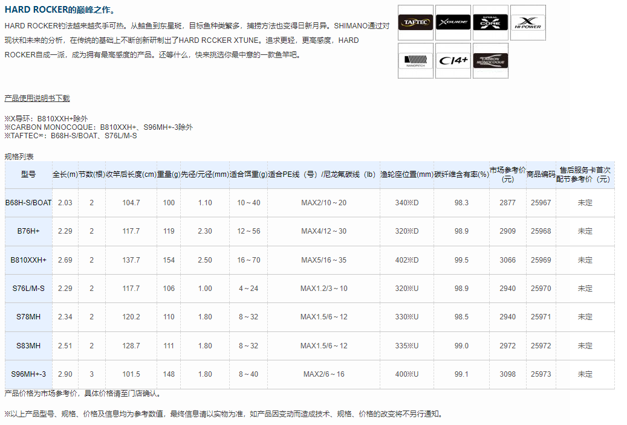Click the 全长(m) column header
Screen dimensions: 627x425
[x=65, y=174]
